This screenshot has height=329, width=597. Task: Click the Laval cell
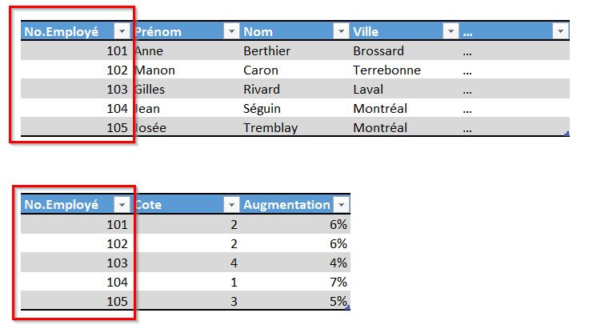(x=368, y=90)
